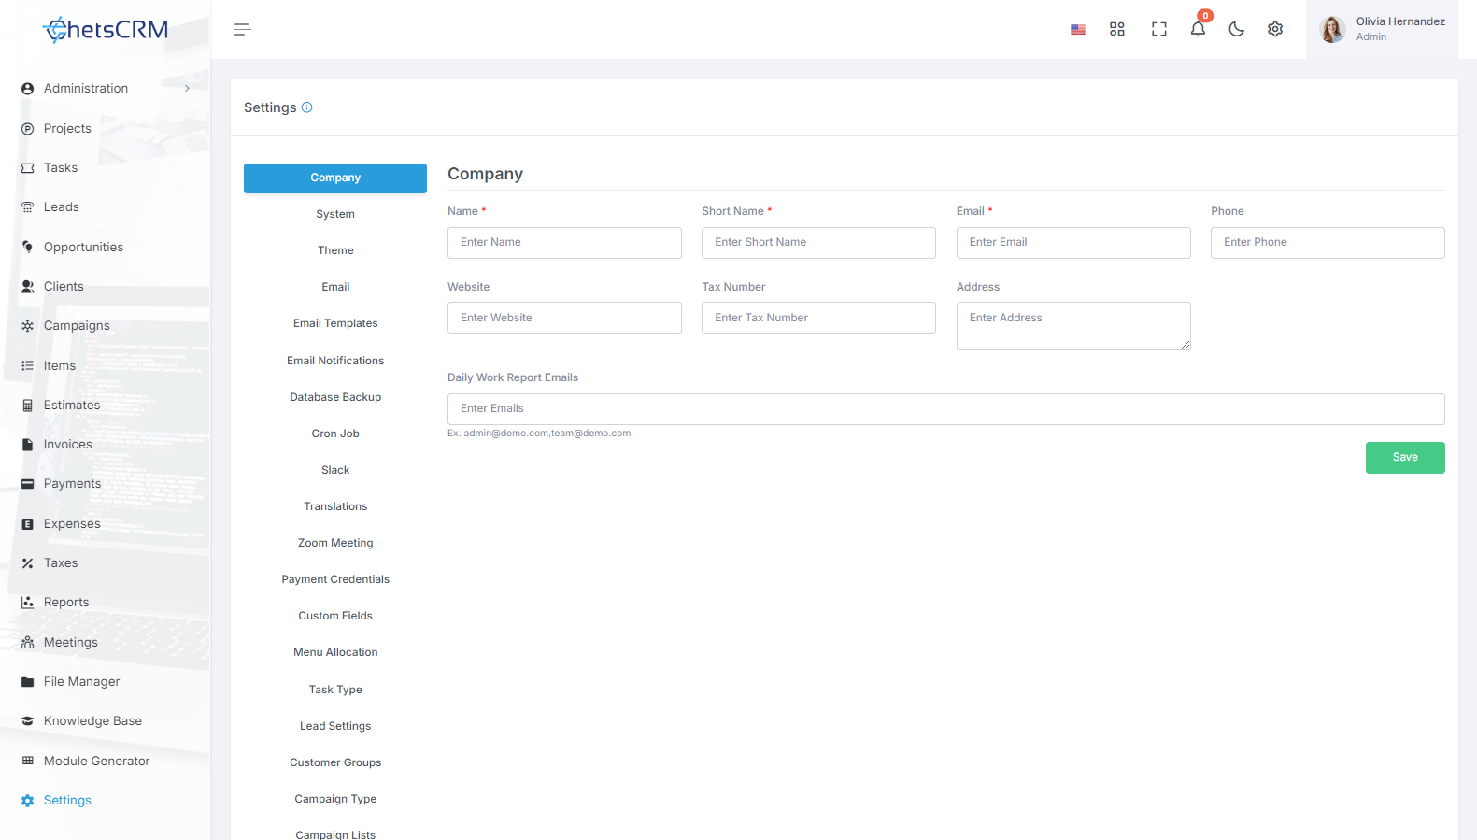Open the Email Templates tab

(335, 324)
